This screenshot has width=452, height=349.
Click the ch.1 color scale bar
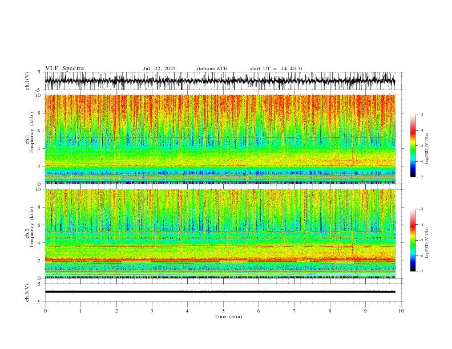(x=413, y=146)
